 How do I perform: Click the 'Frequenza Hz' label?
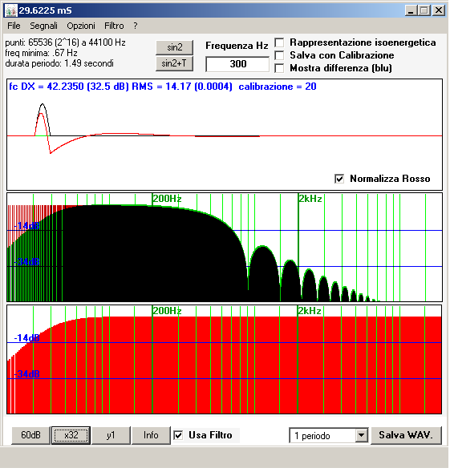(237, 46)
